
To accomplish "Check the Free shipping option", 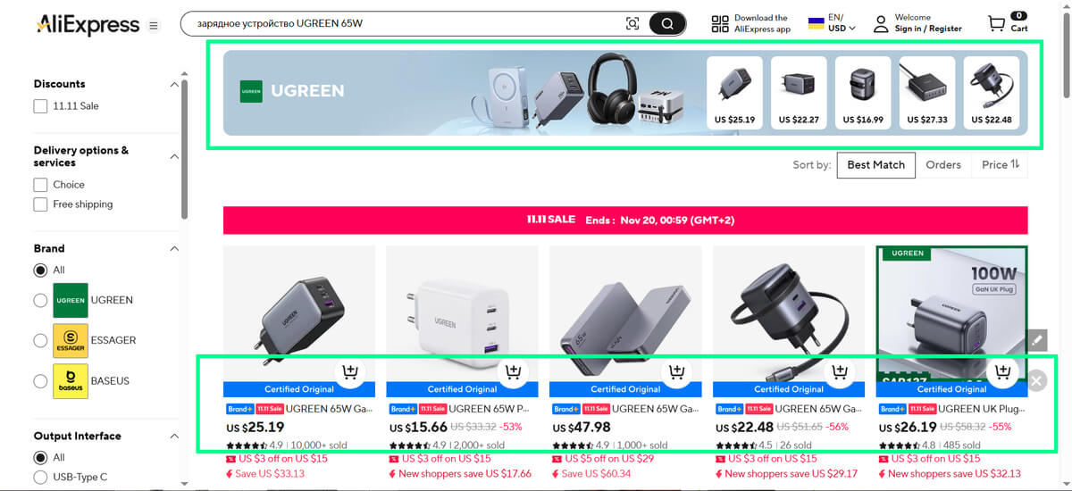I will 40,204.
